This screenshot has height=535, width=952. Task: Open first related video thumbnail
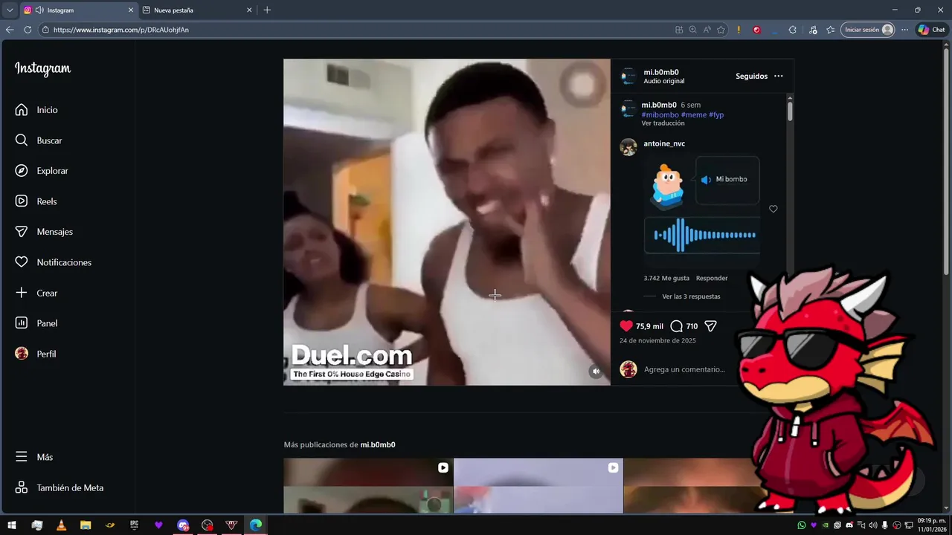(x=368, y=485)
